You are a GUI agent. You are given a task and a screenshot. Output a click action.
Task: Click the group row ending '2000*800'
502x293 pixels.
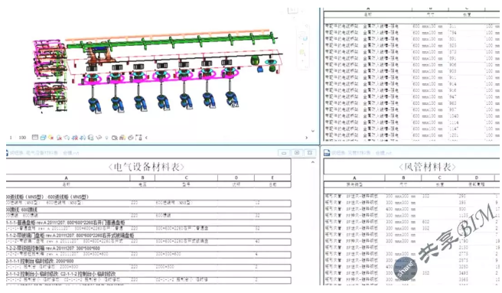click(x=148, y=261)
